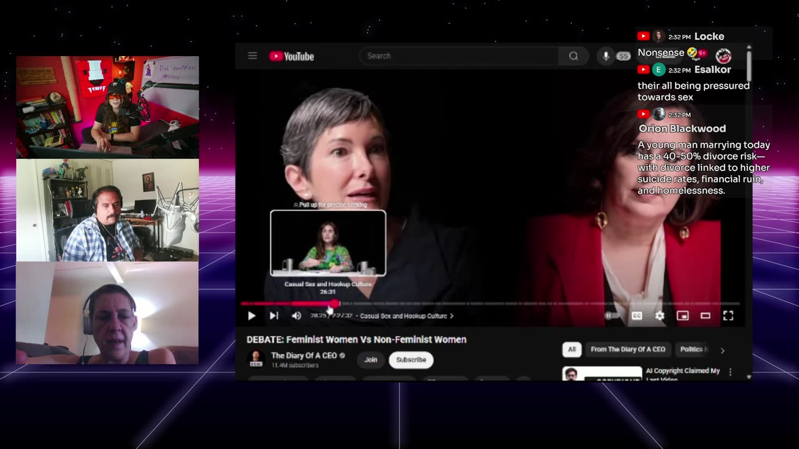Click 'their all being pressured' chat message
The height and width of the screenshot is (449, 799).
click(694, 91)
